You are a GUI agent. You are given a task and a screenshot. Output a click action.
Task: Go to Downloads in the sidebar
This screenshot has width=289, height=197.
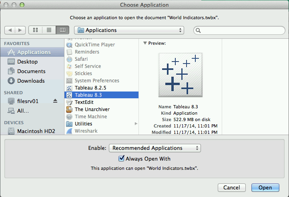(x=30, y=81)
